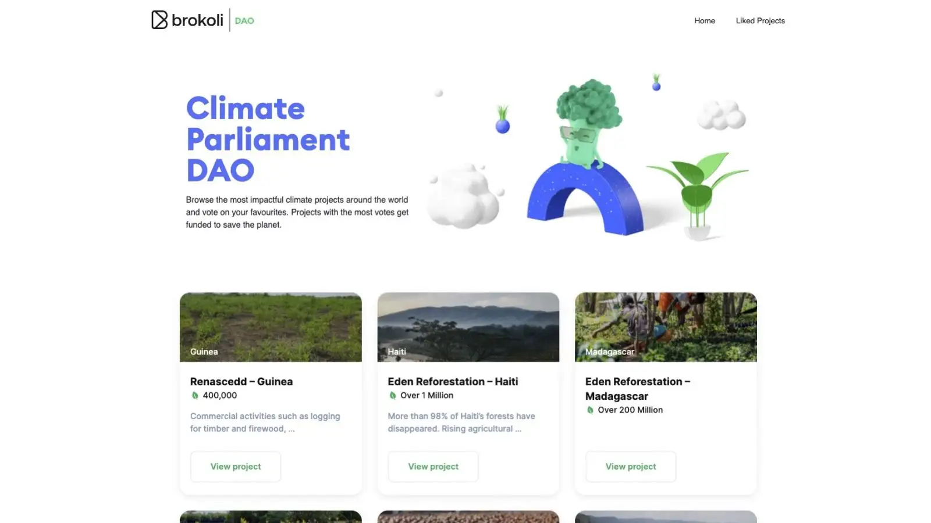
Task: Click the leaf icon next to 400,000
Action: click(195, 396)
